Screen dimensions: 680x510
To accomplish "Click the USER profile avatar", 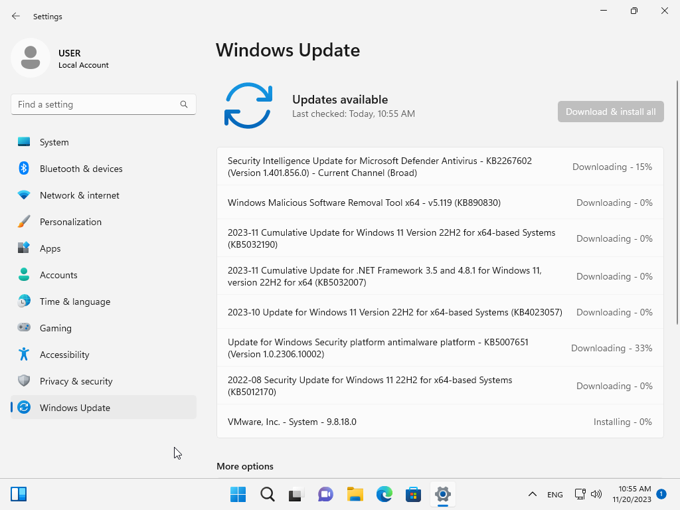I will click(x=31, y=58).
